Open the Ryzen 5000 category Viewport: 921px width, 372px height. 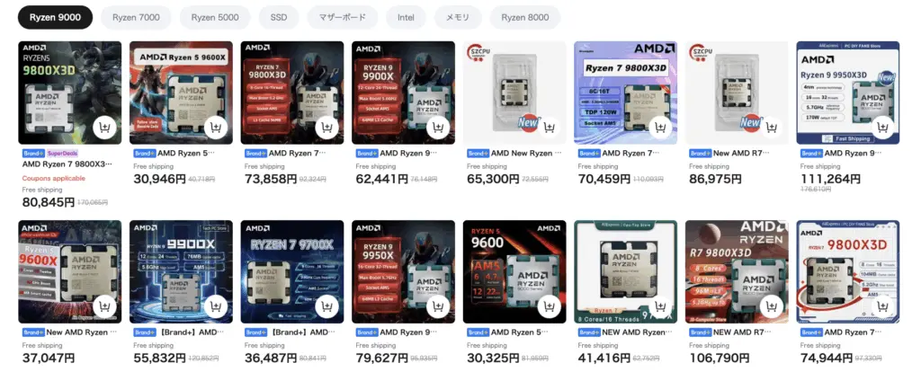(x=215, y=18)
